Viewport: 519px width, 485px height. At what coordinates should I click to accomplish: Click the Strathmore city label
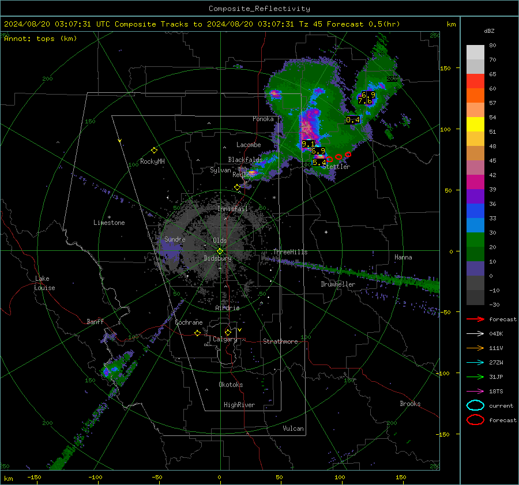click(280, 341)
